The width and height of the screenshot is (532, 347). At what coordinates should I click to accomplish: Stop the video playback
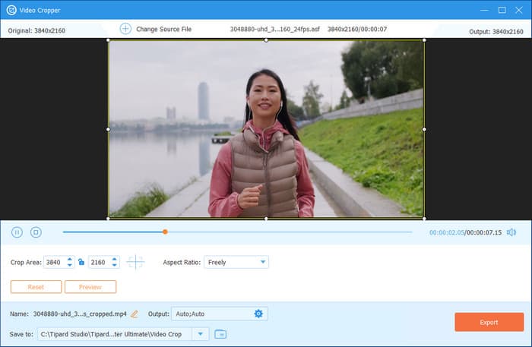(36, 232)
